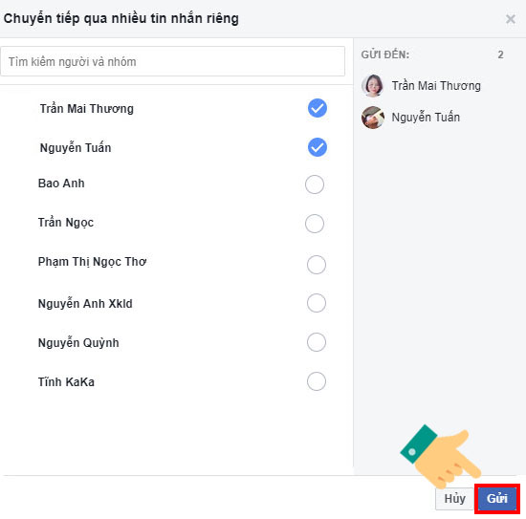526x519 pixels.
Task: Open Nguyễn Tuấn's avatar in recipients
Action: tap(372, 117)
